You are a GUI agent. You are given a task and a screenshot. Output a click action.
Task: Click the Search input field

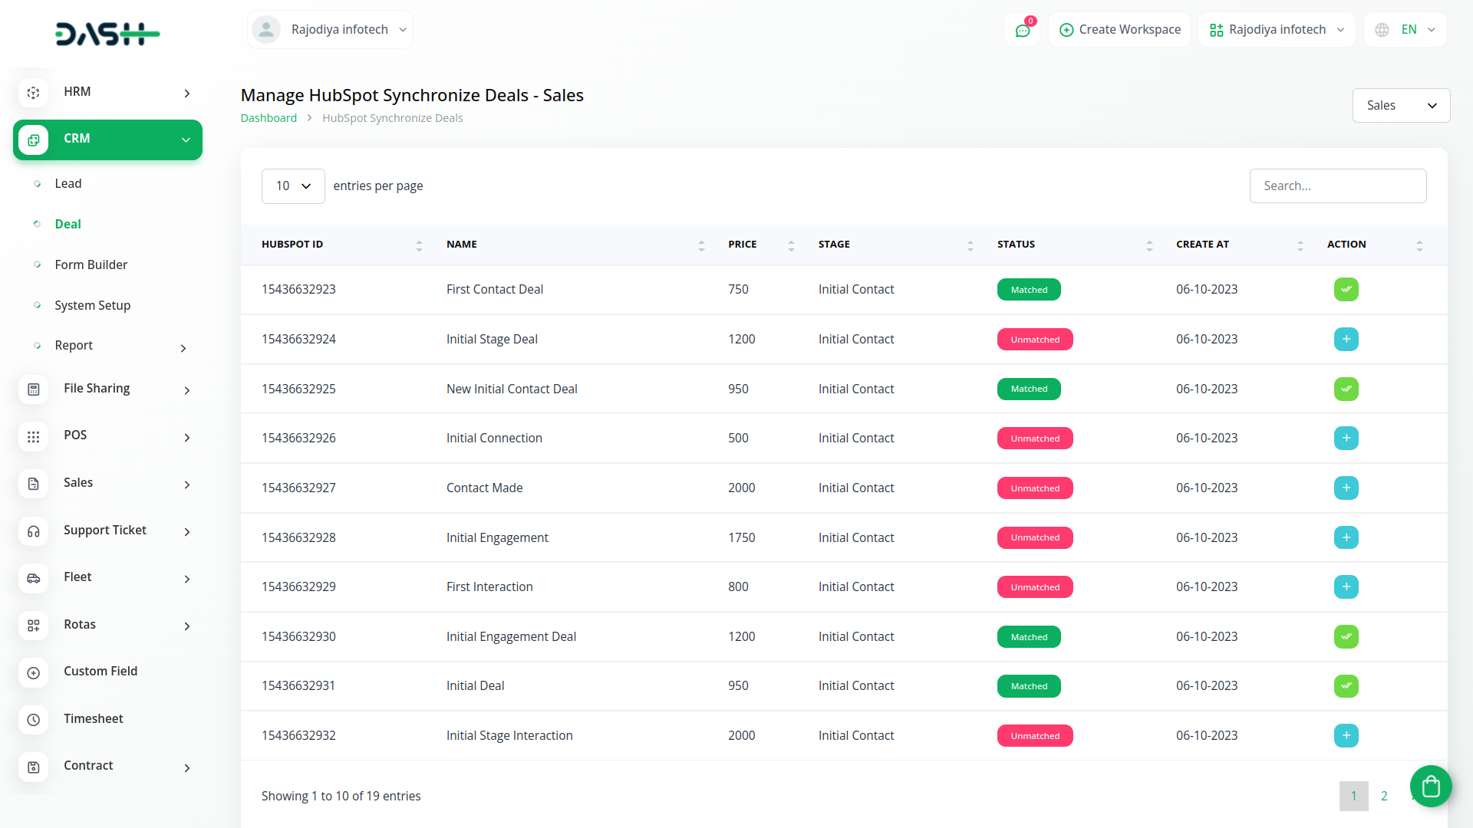click(1337, 186)
